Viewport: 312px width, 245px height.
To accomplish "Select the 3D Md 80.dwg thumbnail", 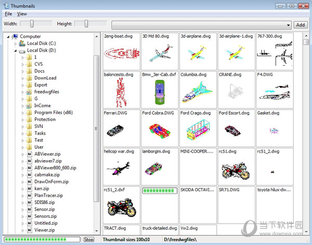I will coord(160,52).
